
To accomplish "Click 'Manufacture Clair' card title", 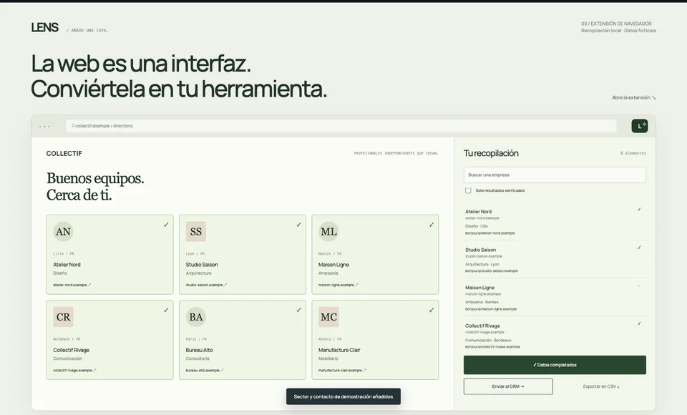I will (x=339, y=350).
